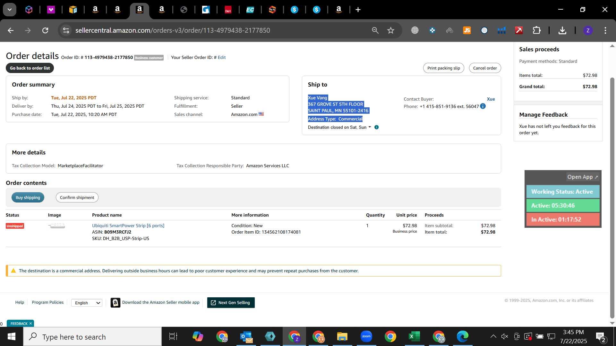
Task: Click the Xue contact buyer link
Action: (491, 99)
